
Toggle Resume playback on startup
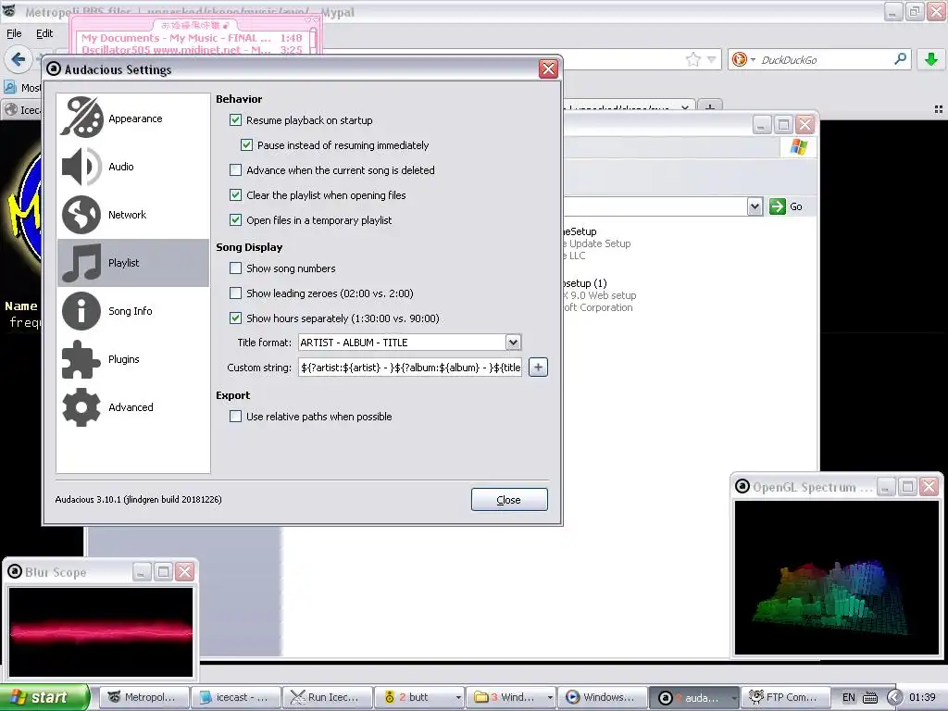[x=236, y=120]
